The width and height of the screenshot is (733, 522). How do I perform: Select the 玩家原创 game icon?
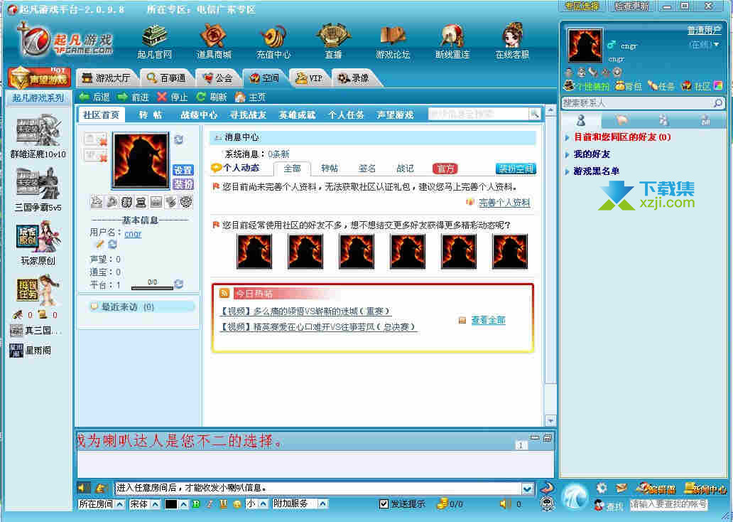click(38, 243)
